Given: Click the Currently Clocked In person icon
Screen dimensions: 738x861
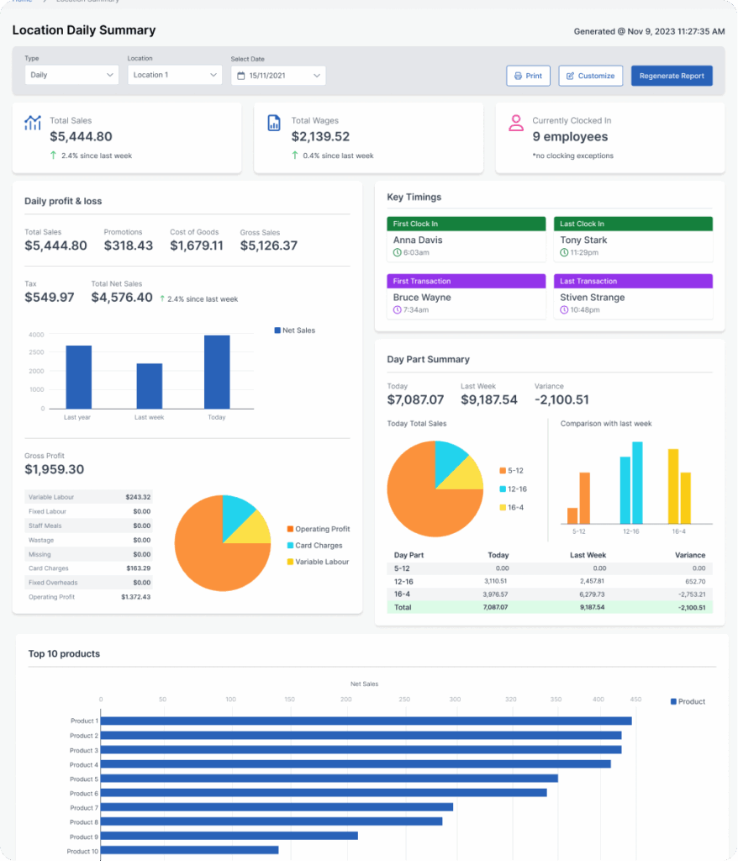Looking at the screenshot, I should point(516,123).
